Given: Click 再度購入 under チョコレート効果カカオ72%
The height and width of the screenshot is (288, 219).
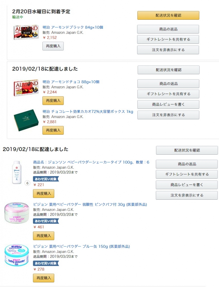Looking at the screenshot, I should click(53, 130).
